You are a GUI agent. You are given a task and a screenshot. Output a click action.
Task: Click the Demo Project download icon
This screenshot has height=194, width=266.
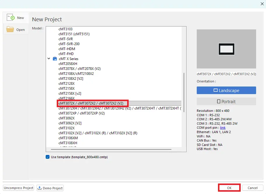coord(40,188)
